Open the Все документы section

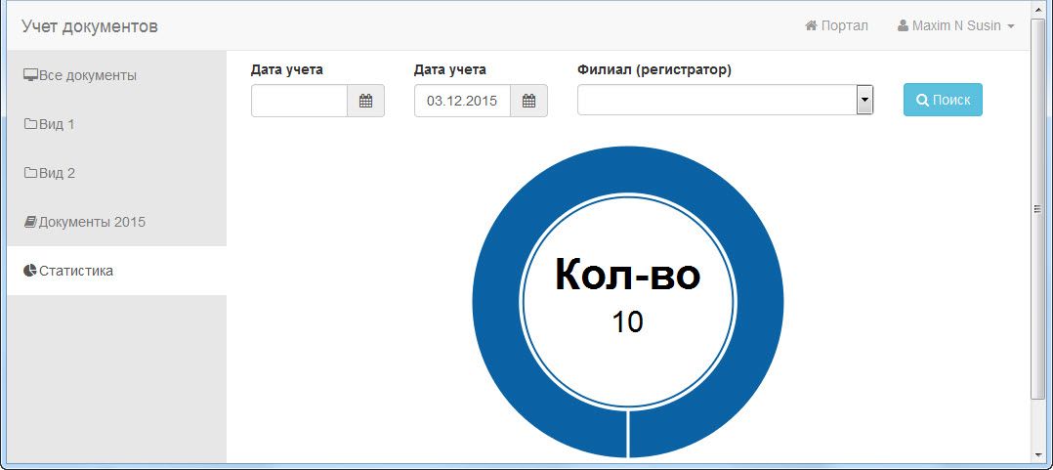pos(87,75)
